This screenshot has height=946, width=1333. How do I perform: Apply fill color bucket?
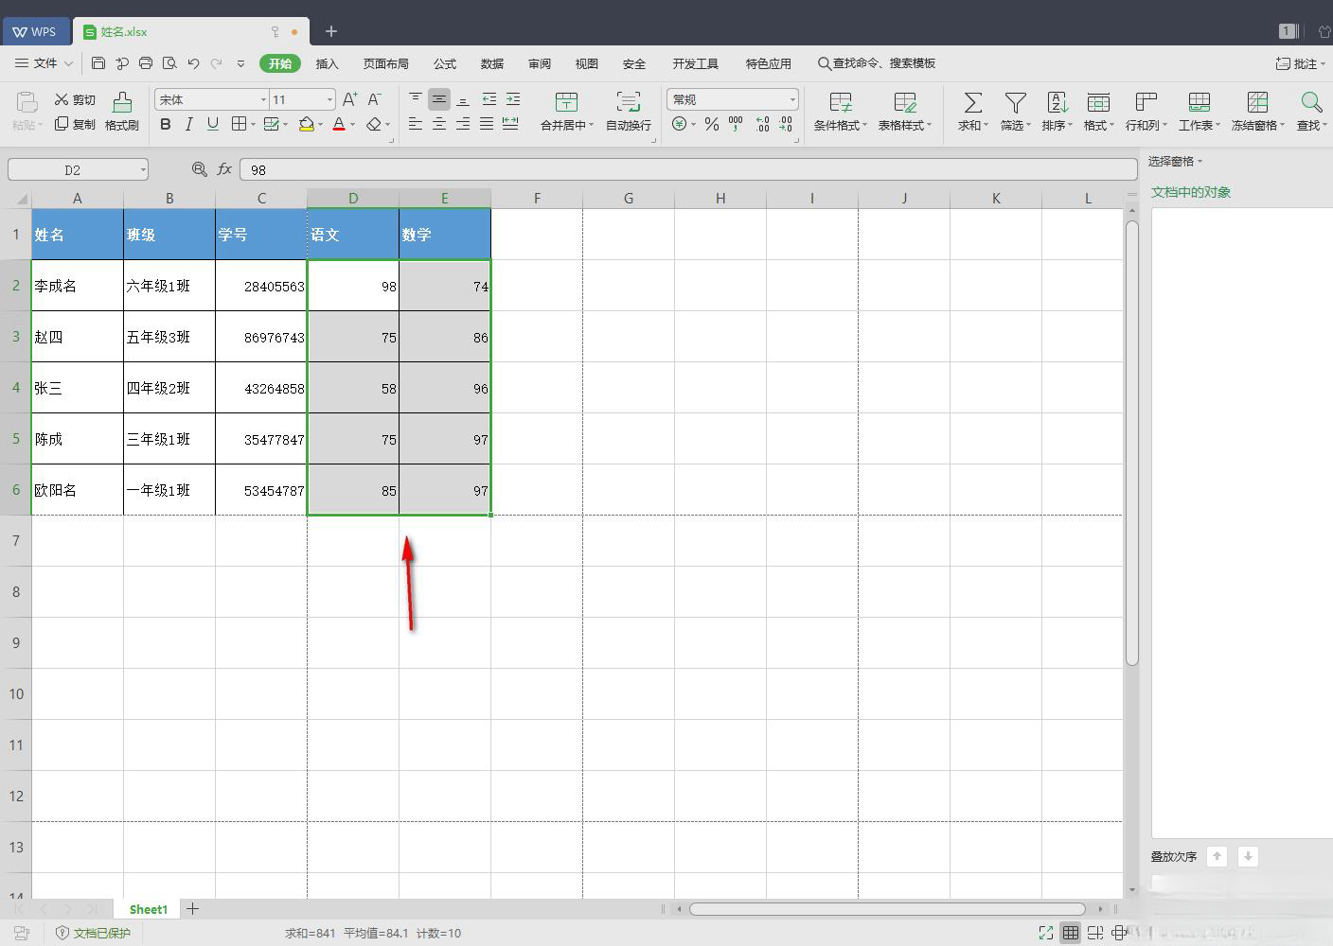tap(306, 124)
